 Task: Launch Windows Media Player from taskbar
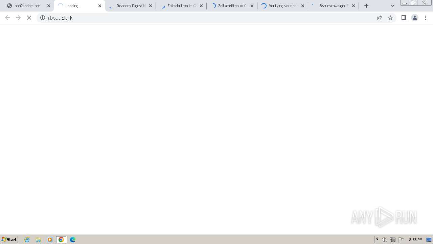coord(50,240)
